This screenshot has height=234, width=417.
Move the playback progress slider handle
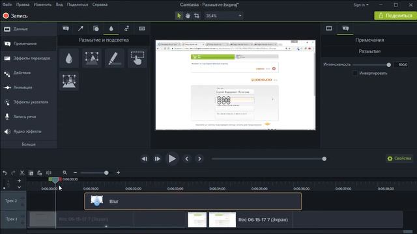(324, 159)
